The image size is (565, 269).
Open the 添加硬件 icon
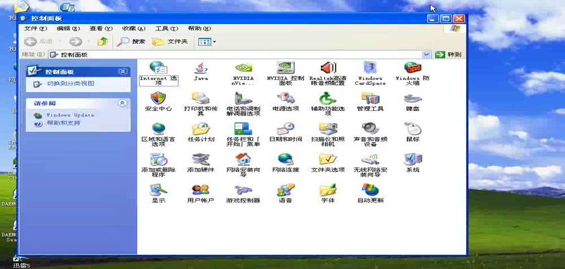pos(200,159)
